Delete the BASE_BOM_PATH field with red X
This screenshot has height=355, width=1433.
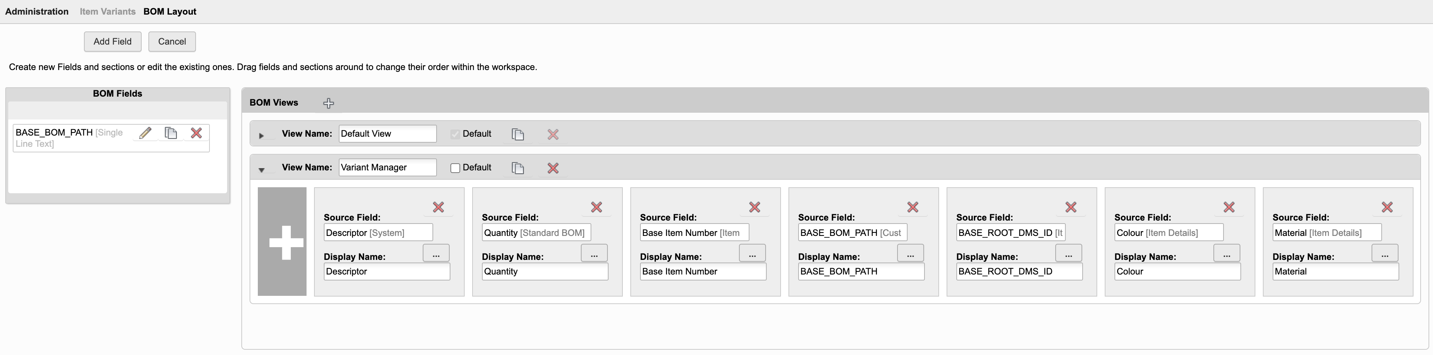click(196, 133)
